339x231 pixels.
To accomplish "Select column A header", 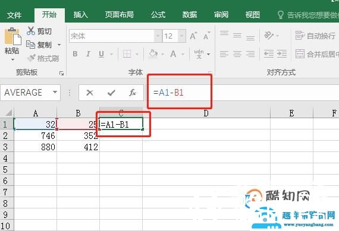I will click(x=36, y=113).
